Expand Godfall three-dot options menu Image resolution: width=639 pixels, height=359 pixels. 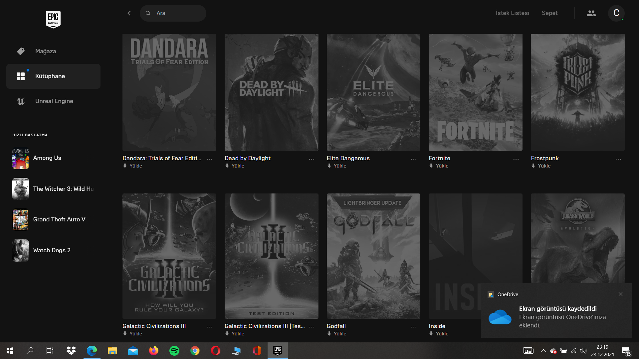(414, 327)
